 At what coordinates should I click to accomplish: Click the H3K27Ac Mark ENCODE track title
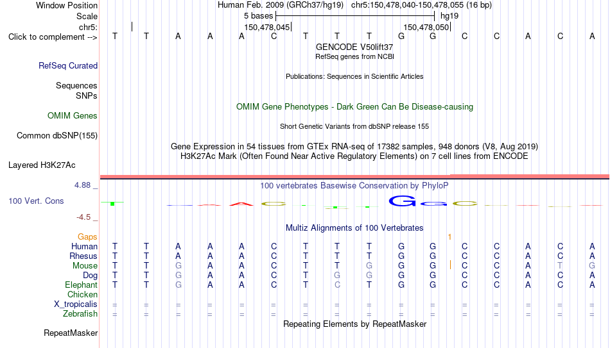click(354, 156)
